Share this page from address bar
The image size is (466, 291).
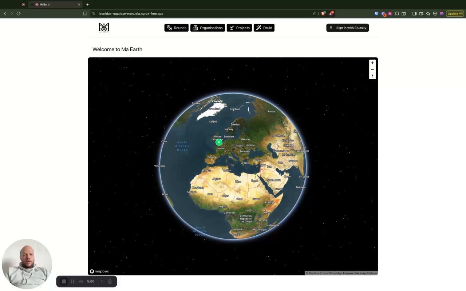pyautogui.click(x=315, y=13)
